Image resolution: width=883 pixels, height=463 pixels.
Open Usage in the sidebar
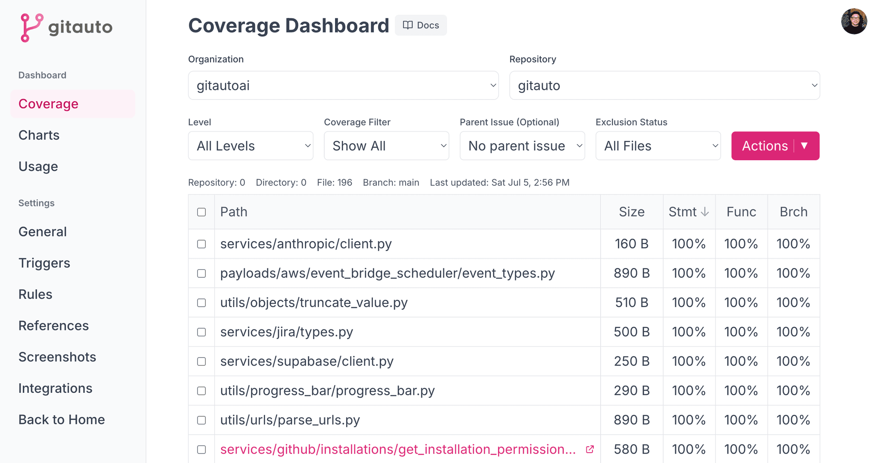click(x=38, y=166)
